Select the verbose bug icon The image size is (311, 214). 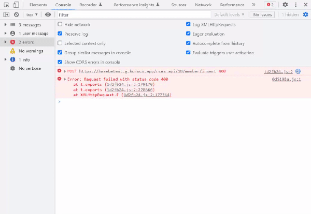12,68
